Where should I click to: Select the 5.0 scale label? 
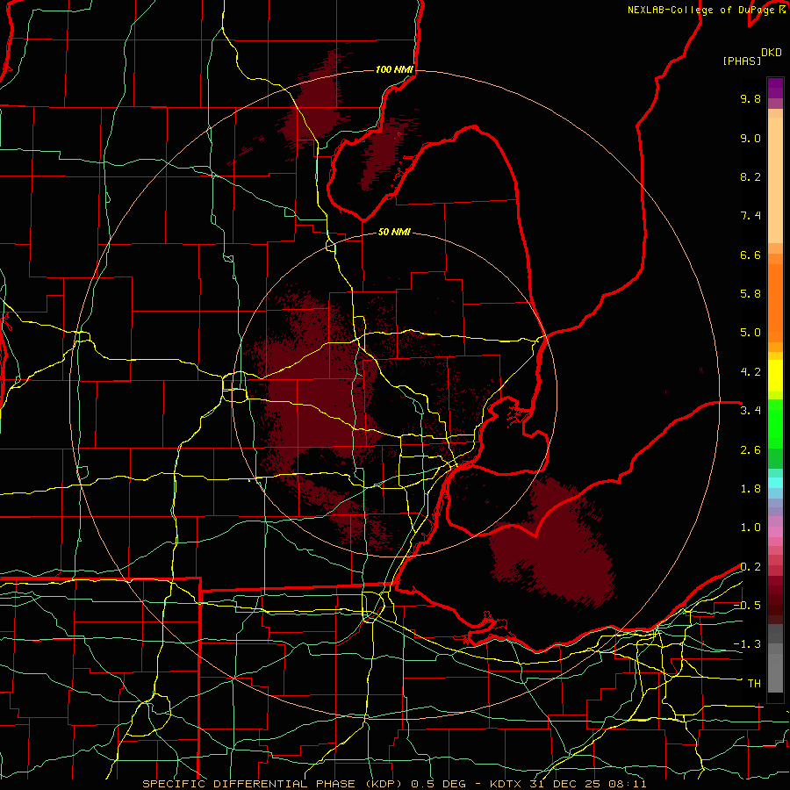click(750, 333)
